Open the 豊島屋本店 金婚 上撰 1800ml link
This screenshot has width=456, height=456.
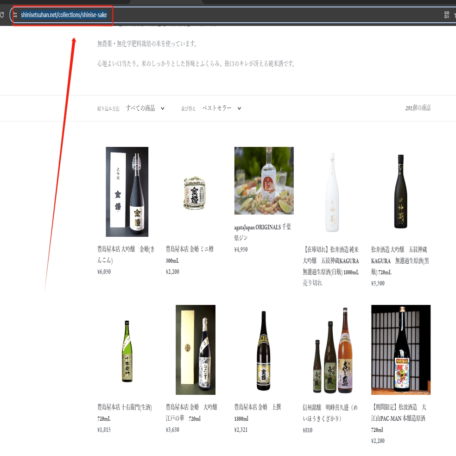pyautogui.click(x=258, y=412)
